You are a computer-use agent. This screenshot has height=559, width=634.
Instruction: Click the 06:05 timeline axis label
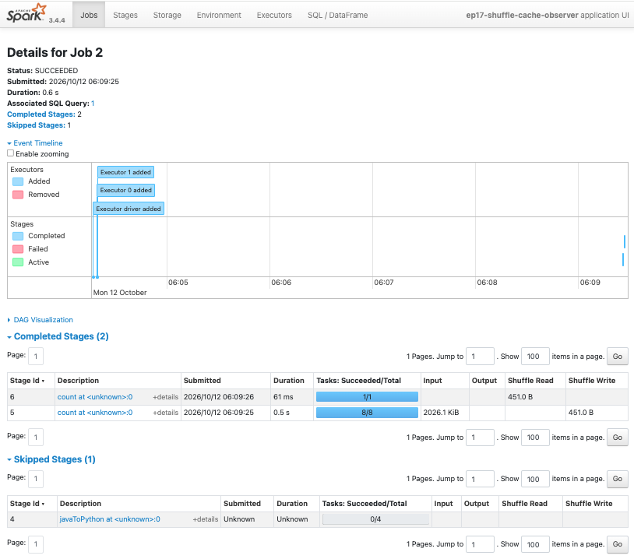click(x=178, y=283)
